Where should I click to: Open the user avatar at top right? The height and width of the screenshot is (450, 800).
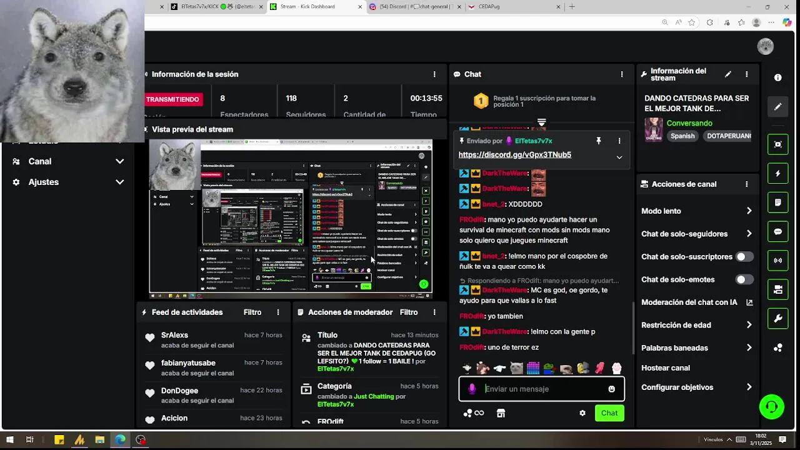[765, 46]
